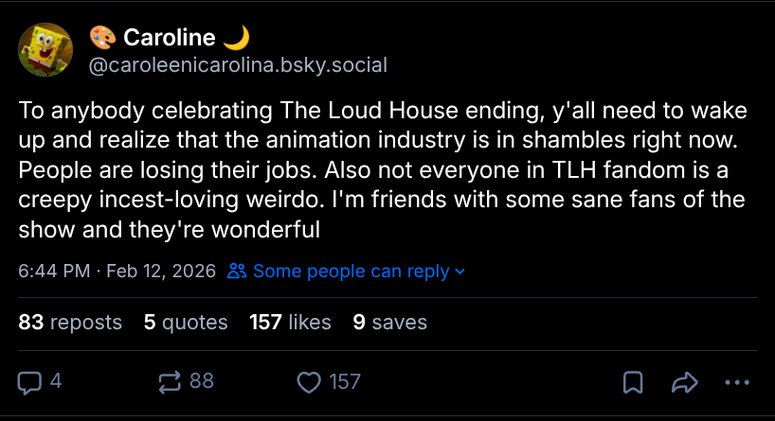Click the repost arrows icon

tap(170, 381)
